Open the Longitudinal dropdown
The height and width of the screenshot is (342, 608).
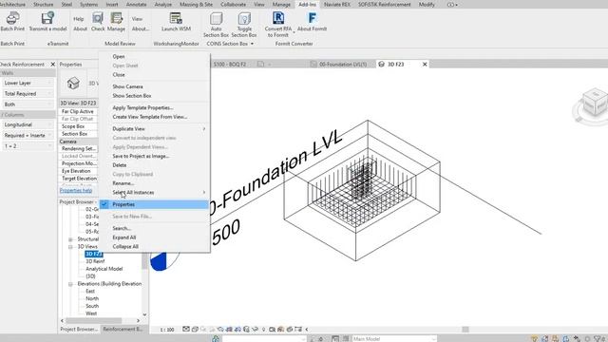pyautogui.click(x=28, y=124)
